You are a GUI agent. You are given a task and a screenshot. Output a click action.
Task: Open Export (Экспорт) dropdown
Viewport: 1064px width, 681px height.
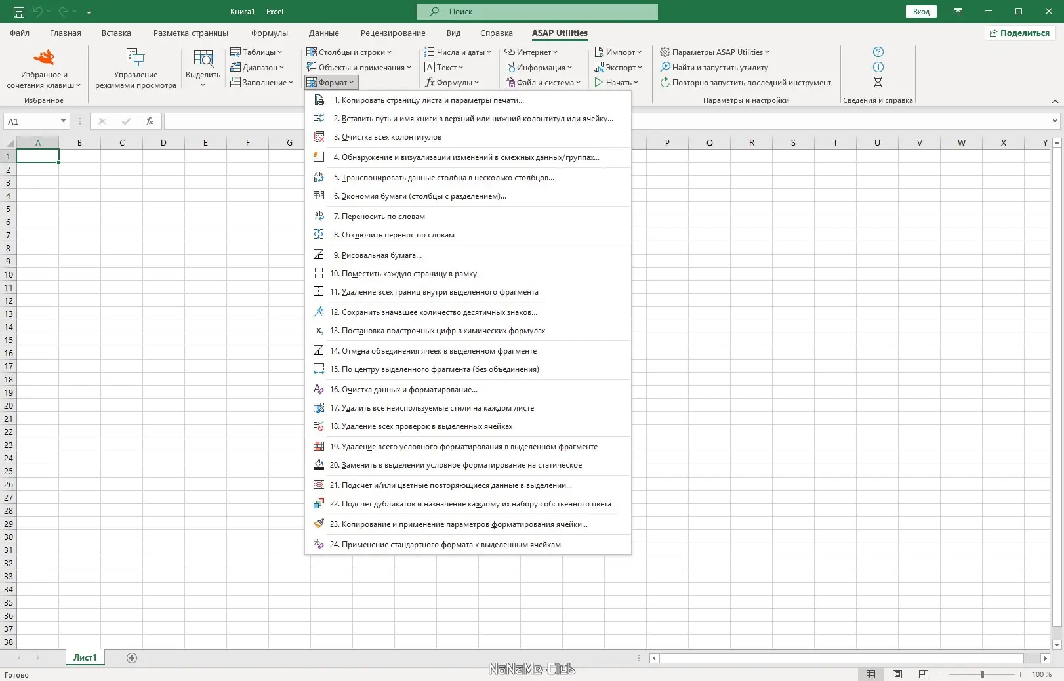pos(618,68)
